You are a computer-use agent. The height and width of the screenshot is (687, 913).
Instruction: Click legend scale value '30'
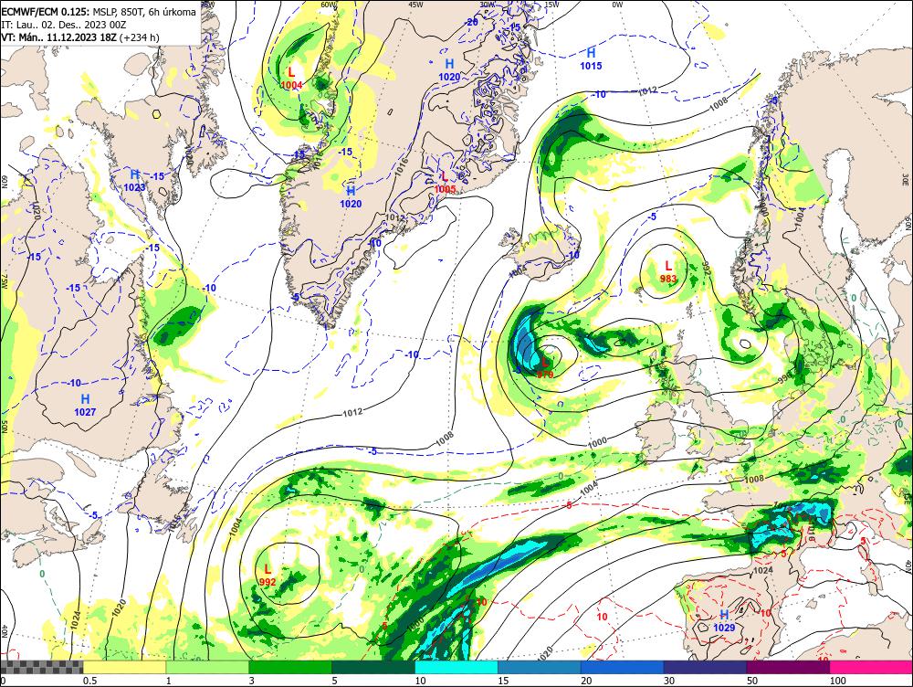click(669, 681)
